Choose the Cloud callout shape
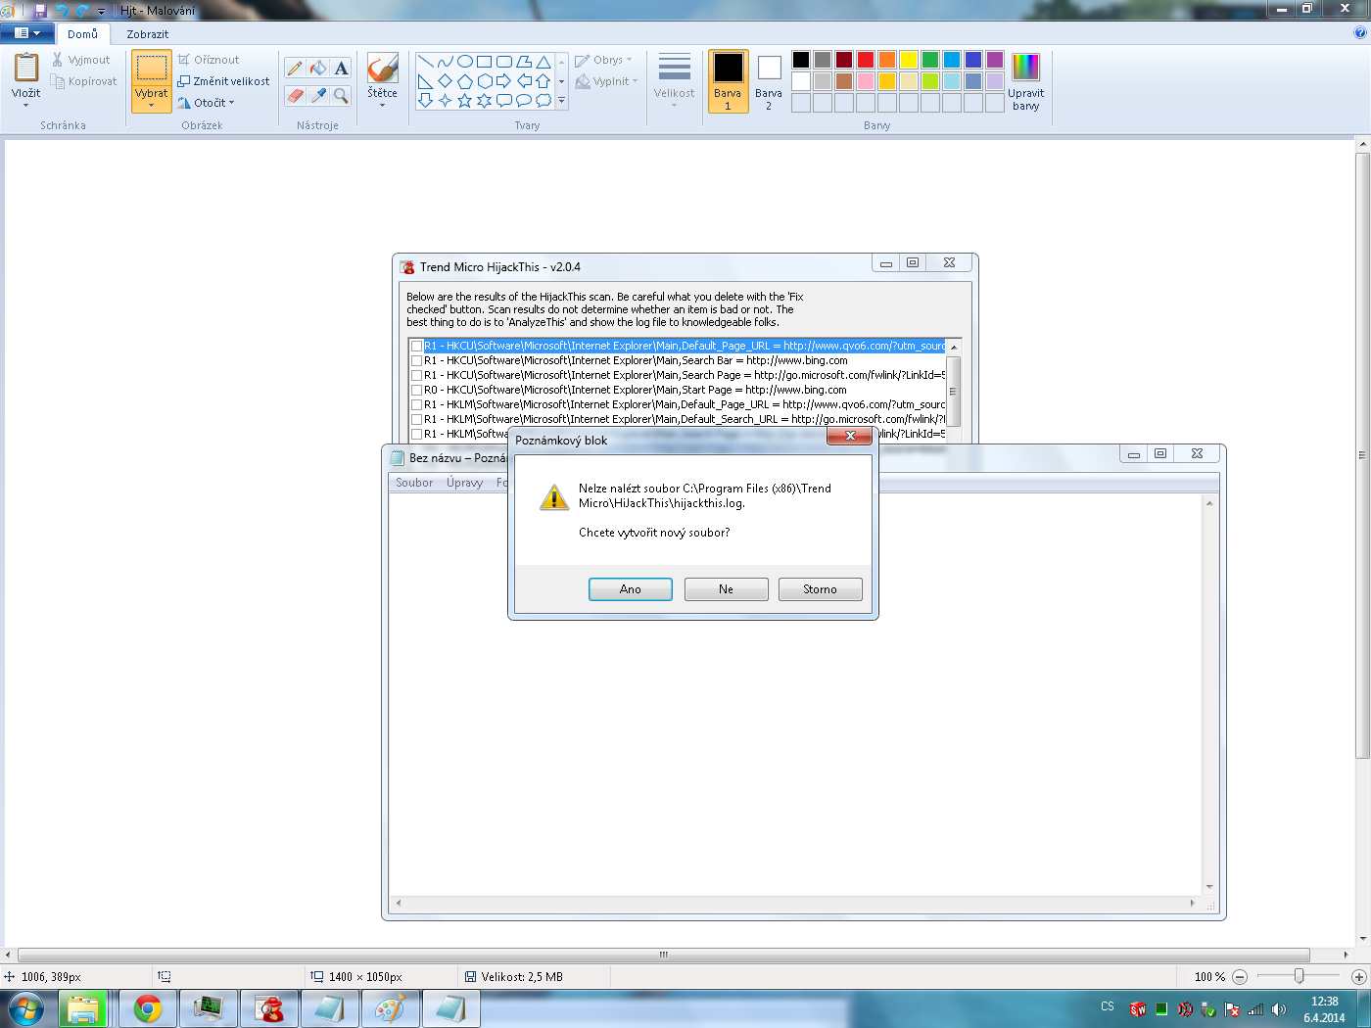Image resolution: width=1371 pixels, height=1028 pixels. 544,100
